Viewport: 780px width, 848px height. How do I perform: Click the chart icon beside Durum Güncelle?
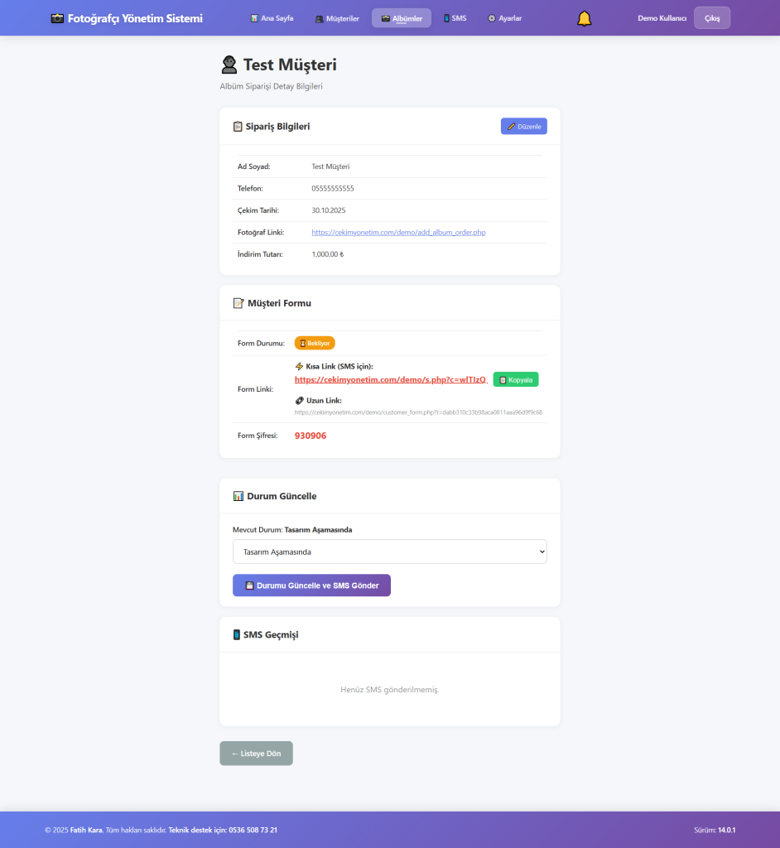[x=238, y=496]
